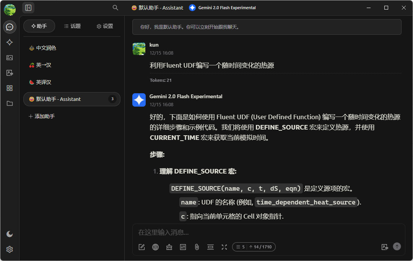Viewport: 413px width, 261px height.
Task: Click the 步骤: heading text
Action: coord(157,155)
